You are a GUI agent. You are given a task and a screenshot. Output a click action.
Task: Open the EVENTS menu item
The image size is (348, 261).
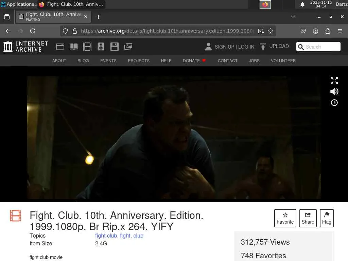108,61
